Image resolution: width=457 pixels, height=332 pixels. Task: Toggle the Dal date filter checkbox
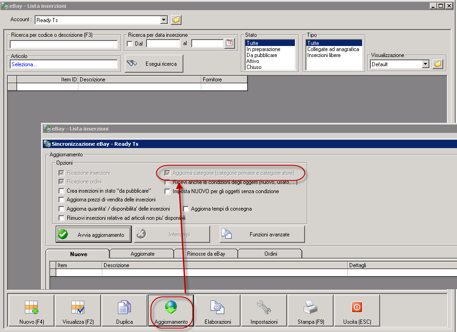click(130, 44)
